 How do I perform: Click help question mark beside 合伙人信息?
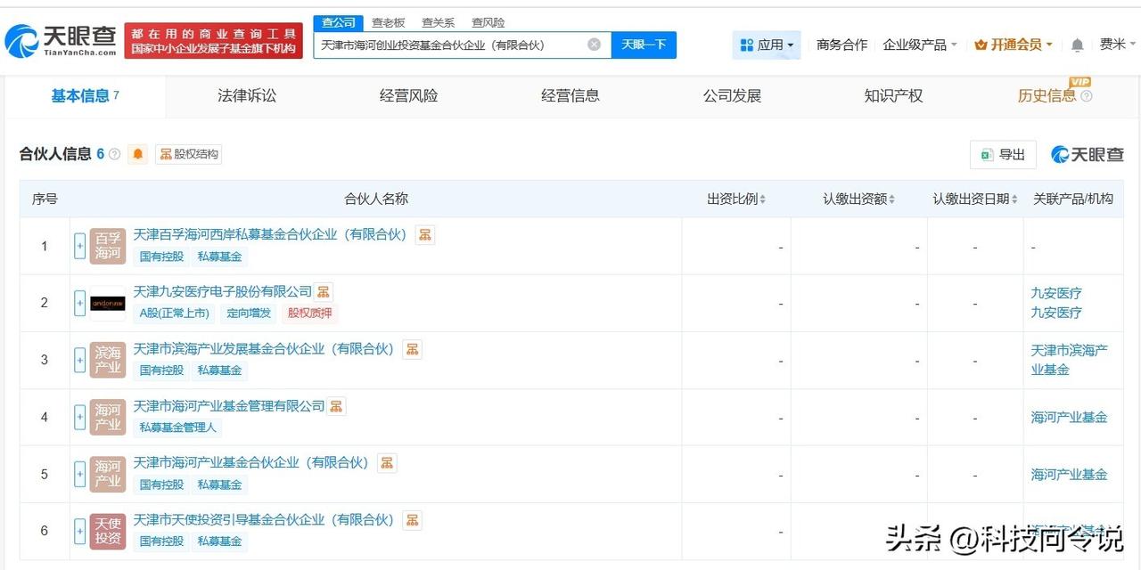pyautogui.click(x=114, y=154)
